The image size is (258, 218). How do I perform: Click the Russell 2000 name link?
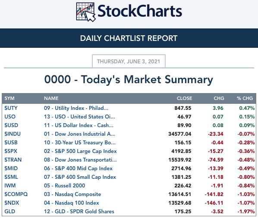[65, 186]
